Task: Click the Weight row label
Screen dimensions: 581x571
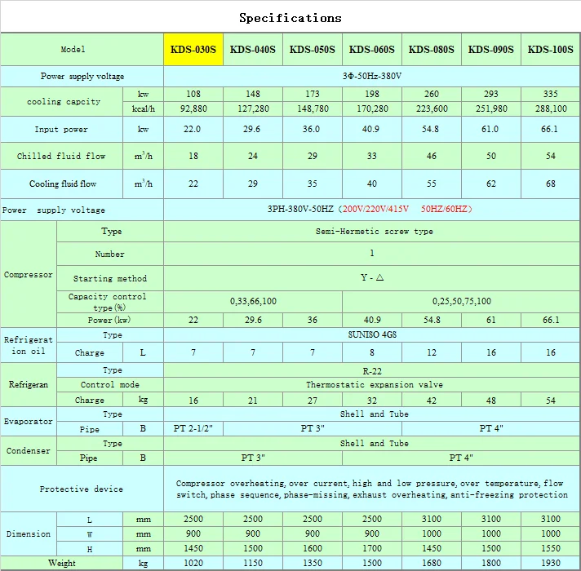Action: click(61, 563)
